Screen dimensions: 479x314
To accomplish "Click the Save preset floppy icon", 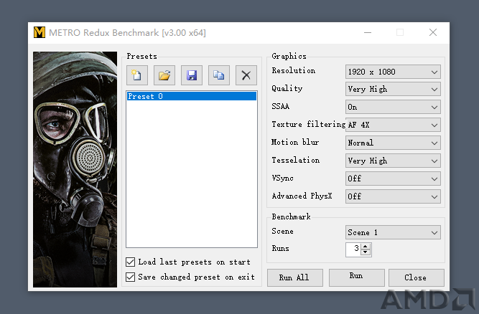I will click(192, 75).
